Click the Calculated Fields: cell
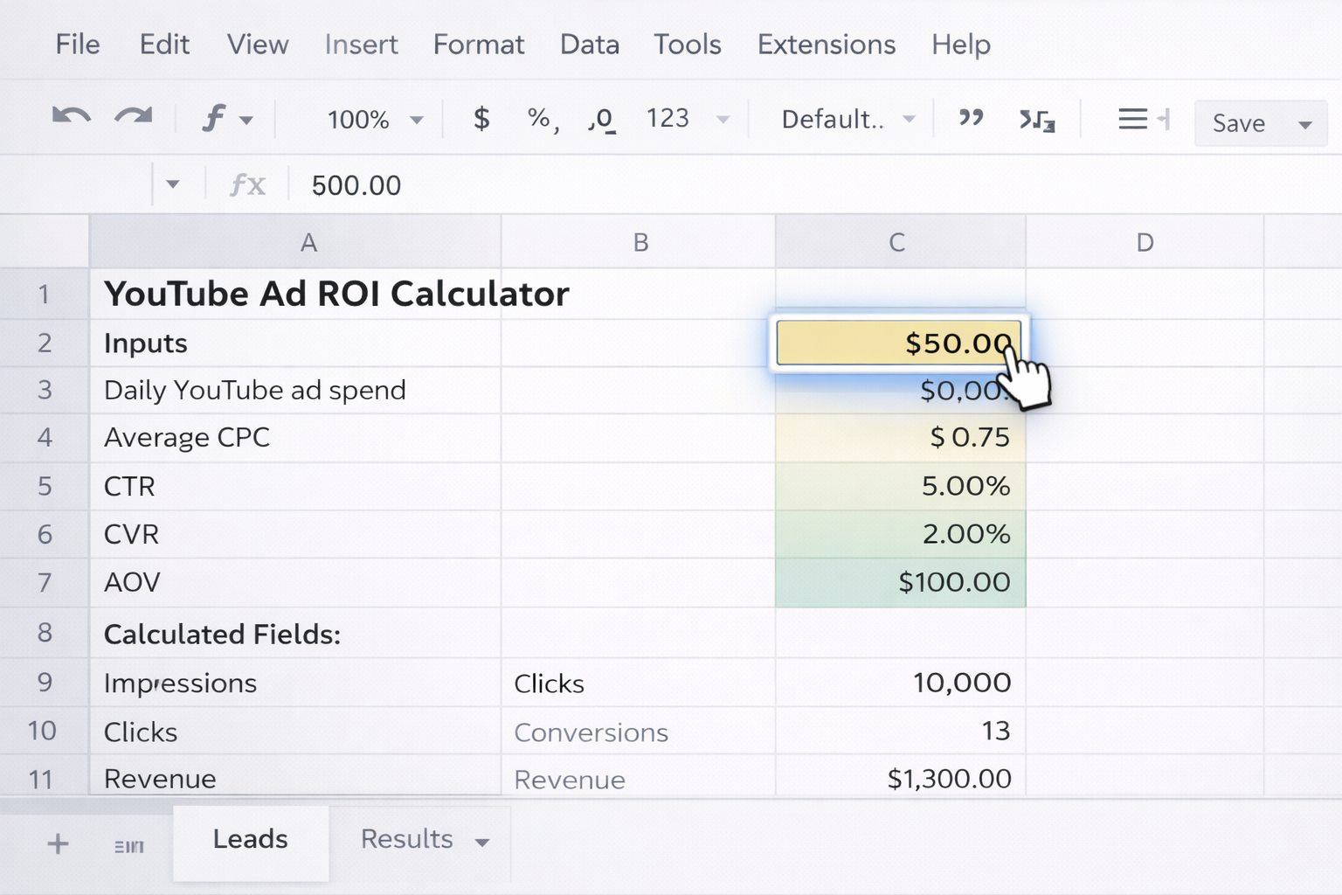Screen dimensions: 1342x895 295,634
